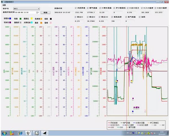Image resolution: width=170 pixels, height=136 pixels.
Task: Click the black triangle taskbar icon
Action: point(45,133)
